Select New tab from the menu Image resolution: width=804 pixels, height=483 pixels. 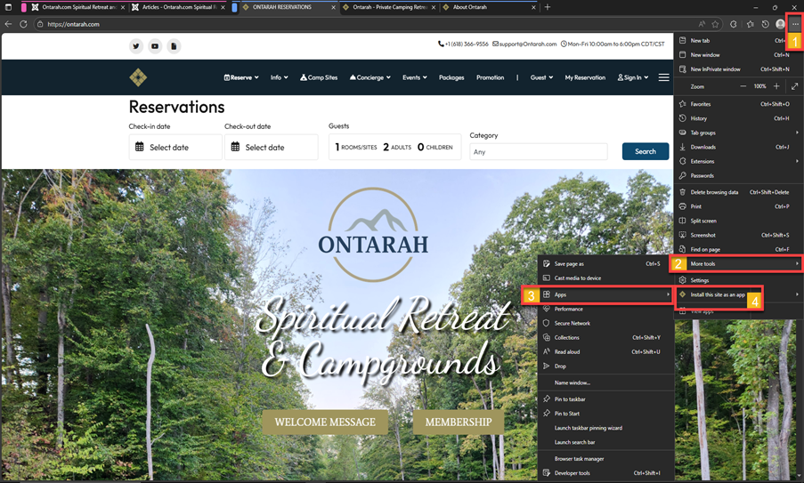(x=738, y=40)
